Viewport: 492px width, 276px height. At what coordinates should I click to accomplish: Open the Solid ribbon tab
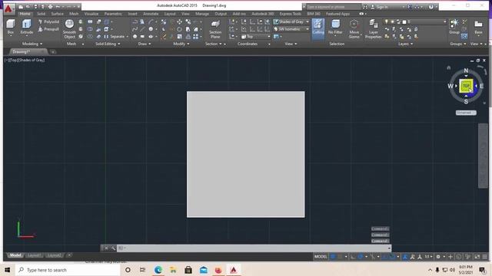(41, 14)
